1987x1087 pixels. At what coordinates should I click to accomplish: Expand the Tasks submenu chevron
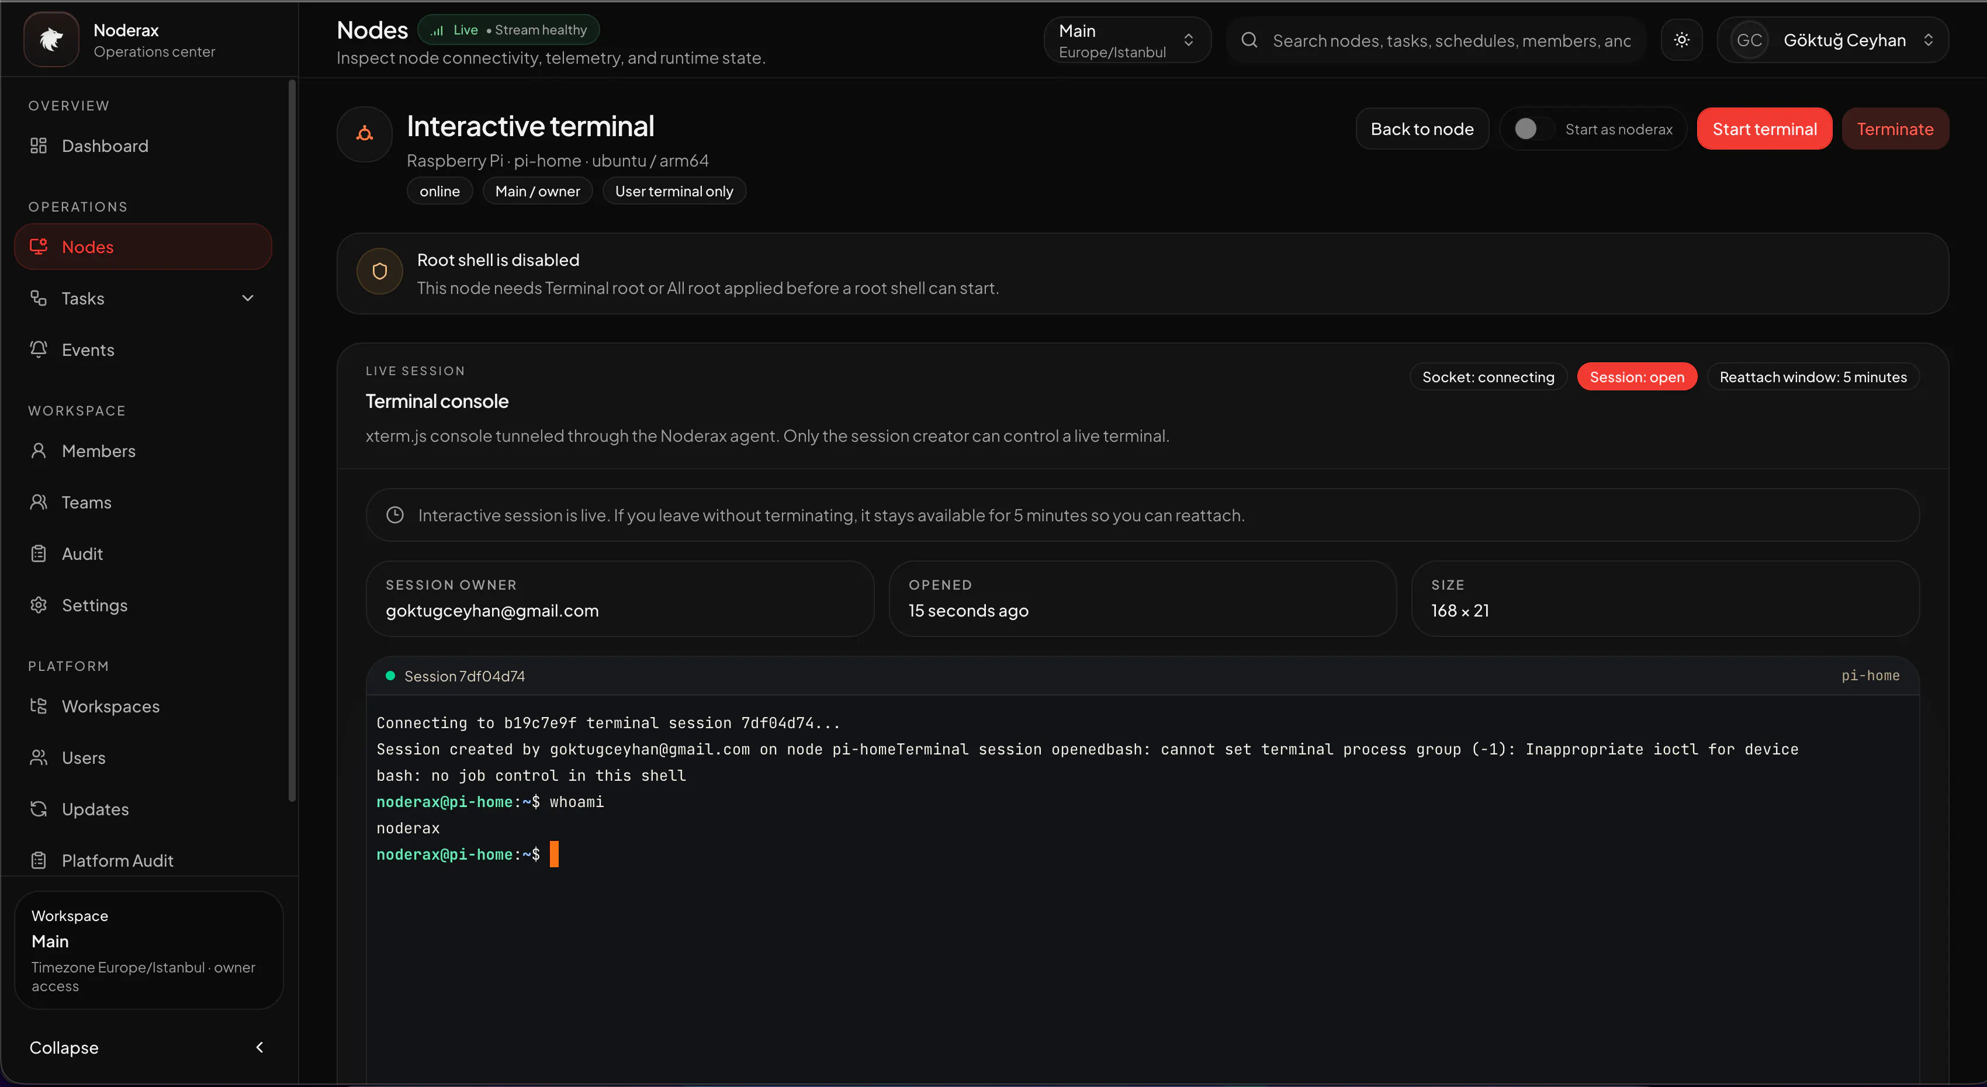click(x=248, y=299)
